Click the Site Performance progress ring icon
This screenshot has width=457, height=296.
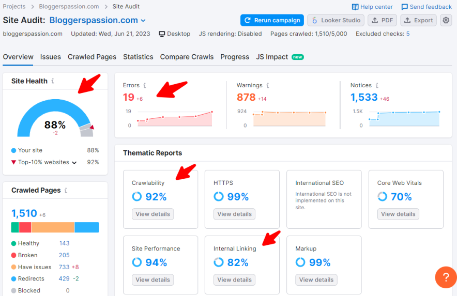[136, 262]
